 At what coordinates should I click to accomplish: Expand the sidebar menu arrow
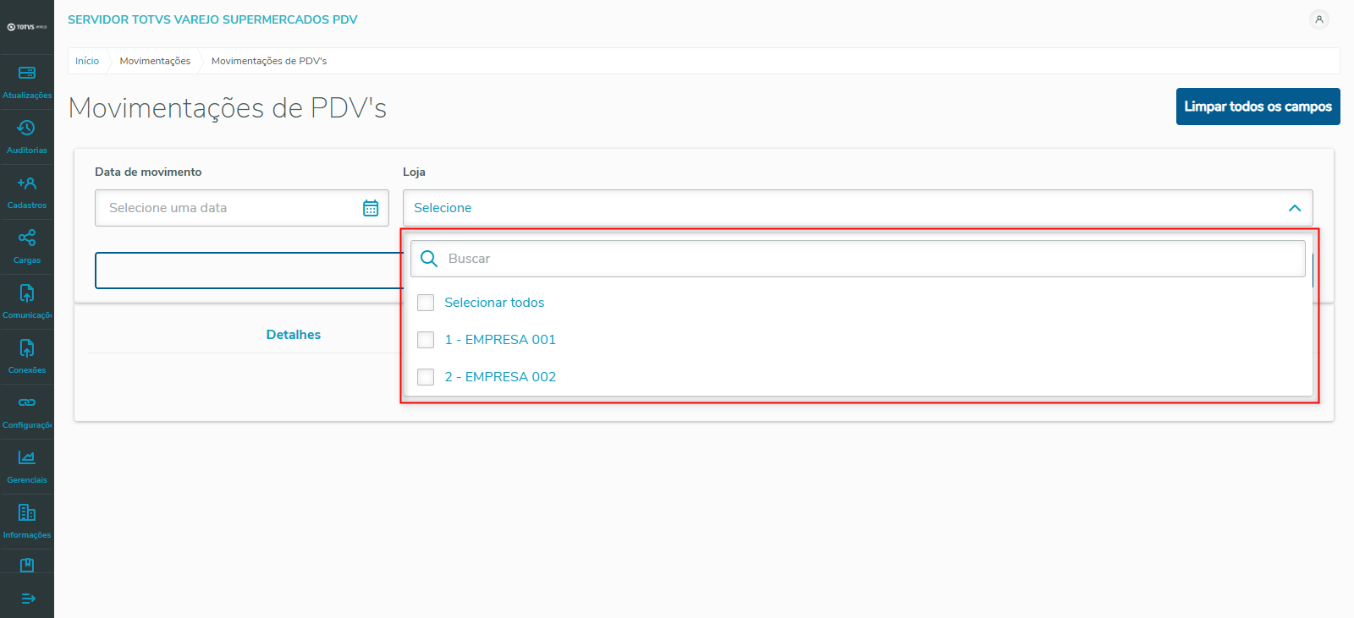27,599
